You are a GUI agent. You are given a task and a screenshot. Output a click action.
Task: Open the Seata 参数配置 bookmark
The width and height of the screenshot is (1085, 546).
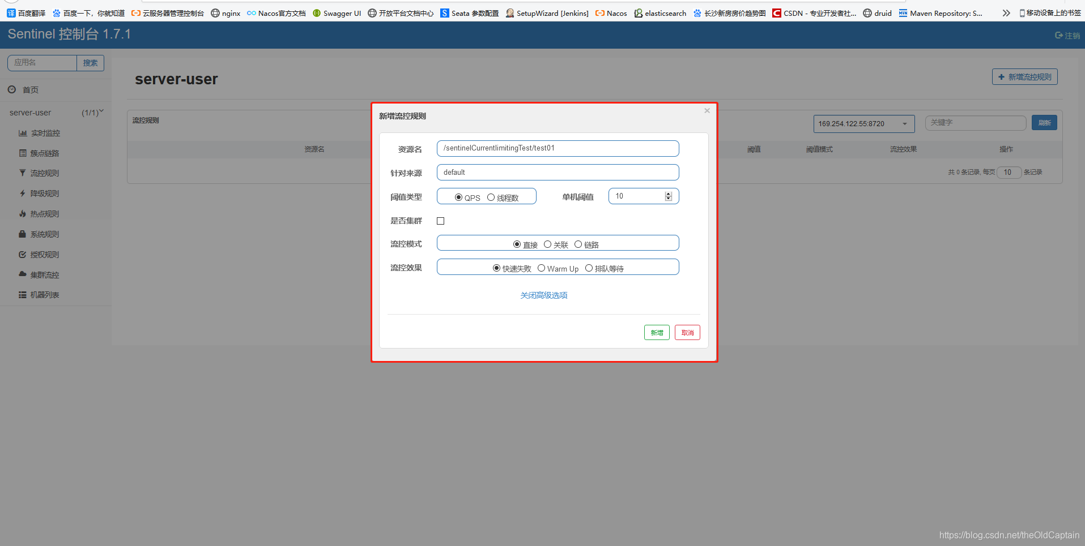point(470,13)
